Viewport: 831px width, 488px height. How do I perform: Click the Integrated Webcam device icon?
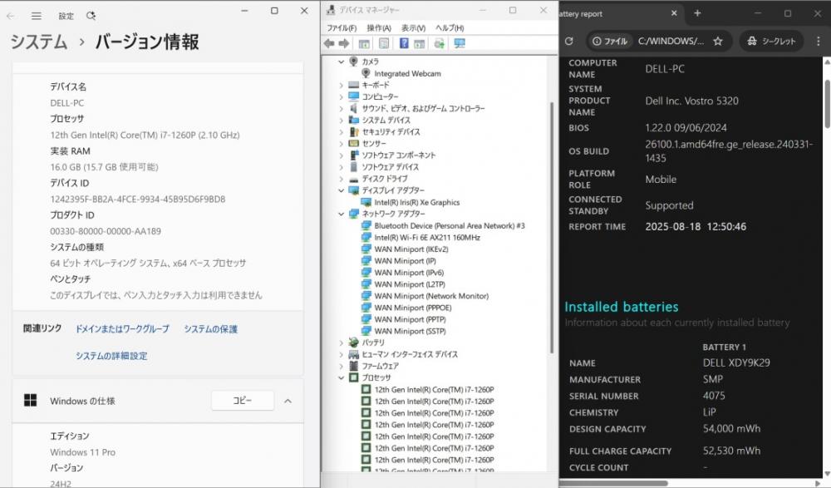(366, 73)
